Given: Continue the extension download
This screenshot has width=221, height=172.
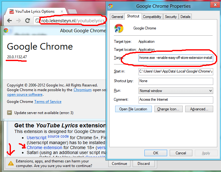Looking at the screenshot, I should tap(120, 164).
